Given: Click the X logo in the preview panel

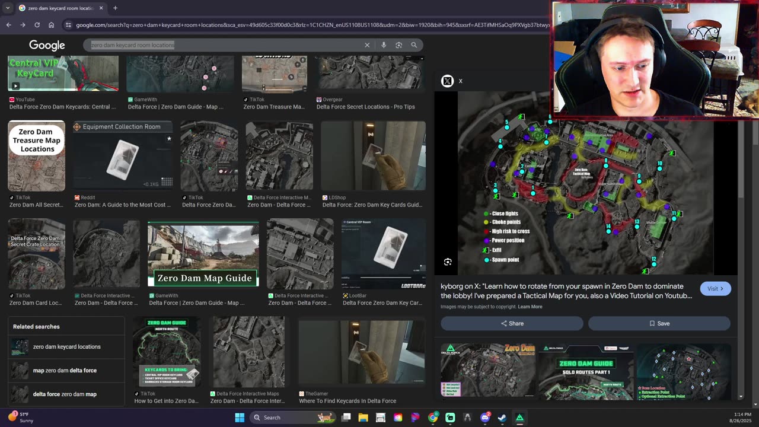Looking at the screenshot, I should click(x=448, y=81).
